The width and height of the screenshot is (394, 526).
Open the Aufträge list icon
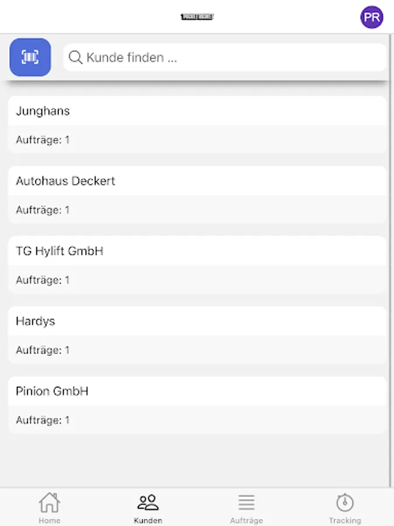(246, 502)
